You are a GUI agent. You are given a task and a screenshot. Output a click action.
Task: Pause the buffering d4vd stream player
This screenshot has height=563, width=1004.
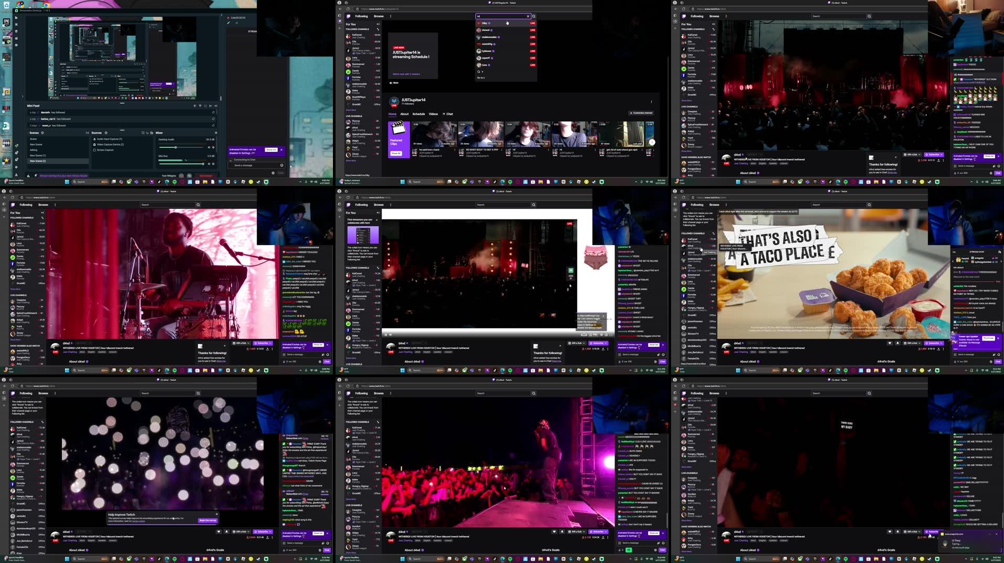point(386,335)
